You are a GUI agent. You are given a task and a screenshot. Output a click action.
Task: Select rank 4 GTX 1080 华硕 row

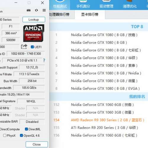click(x=99, y=58)
